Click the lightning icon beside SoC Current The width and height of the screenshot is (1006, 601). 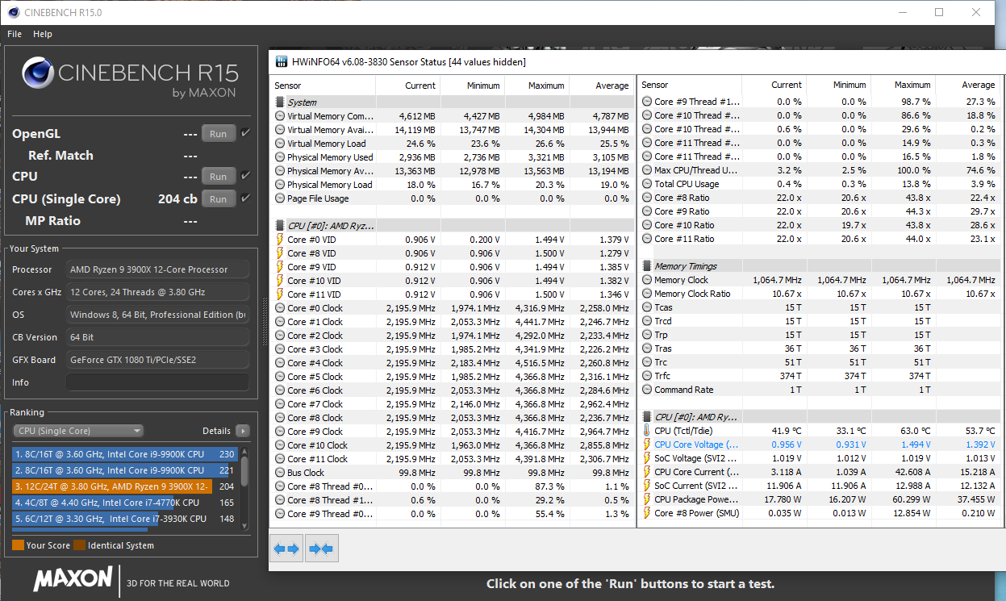[647, 486]
